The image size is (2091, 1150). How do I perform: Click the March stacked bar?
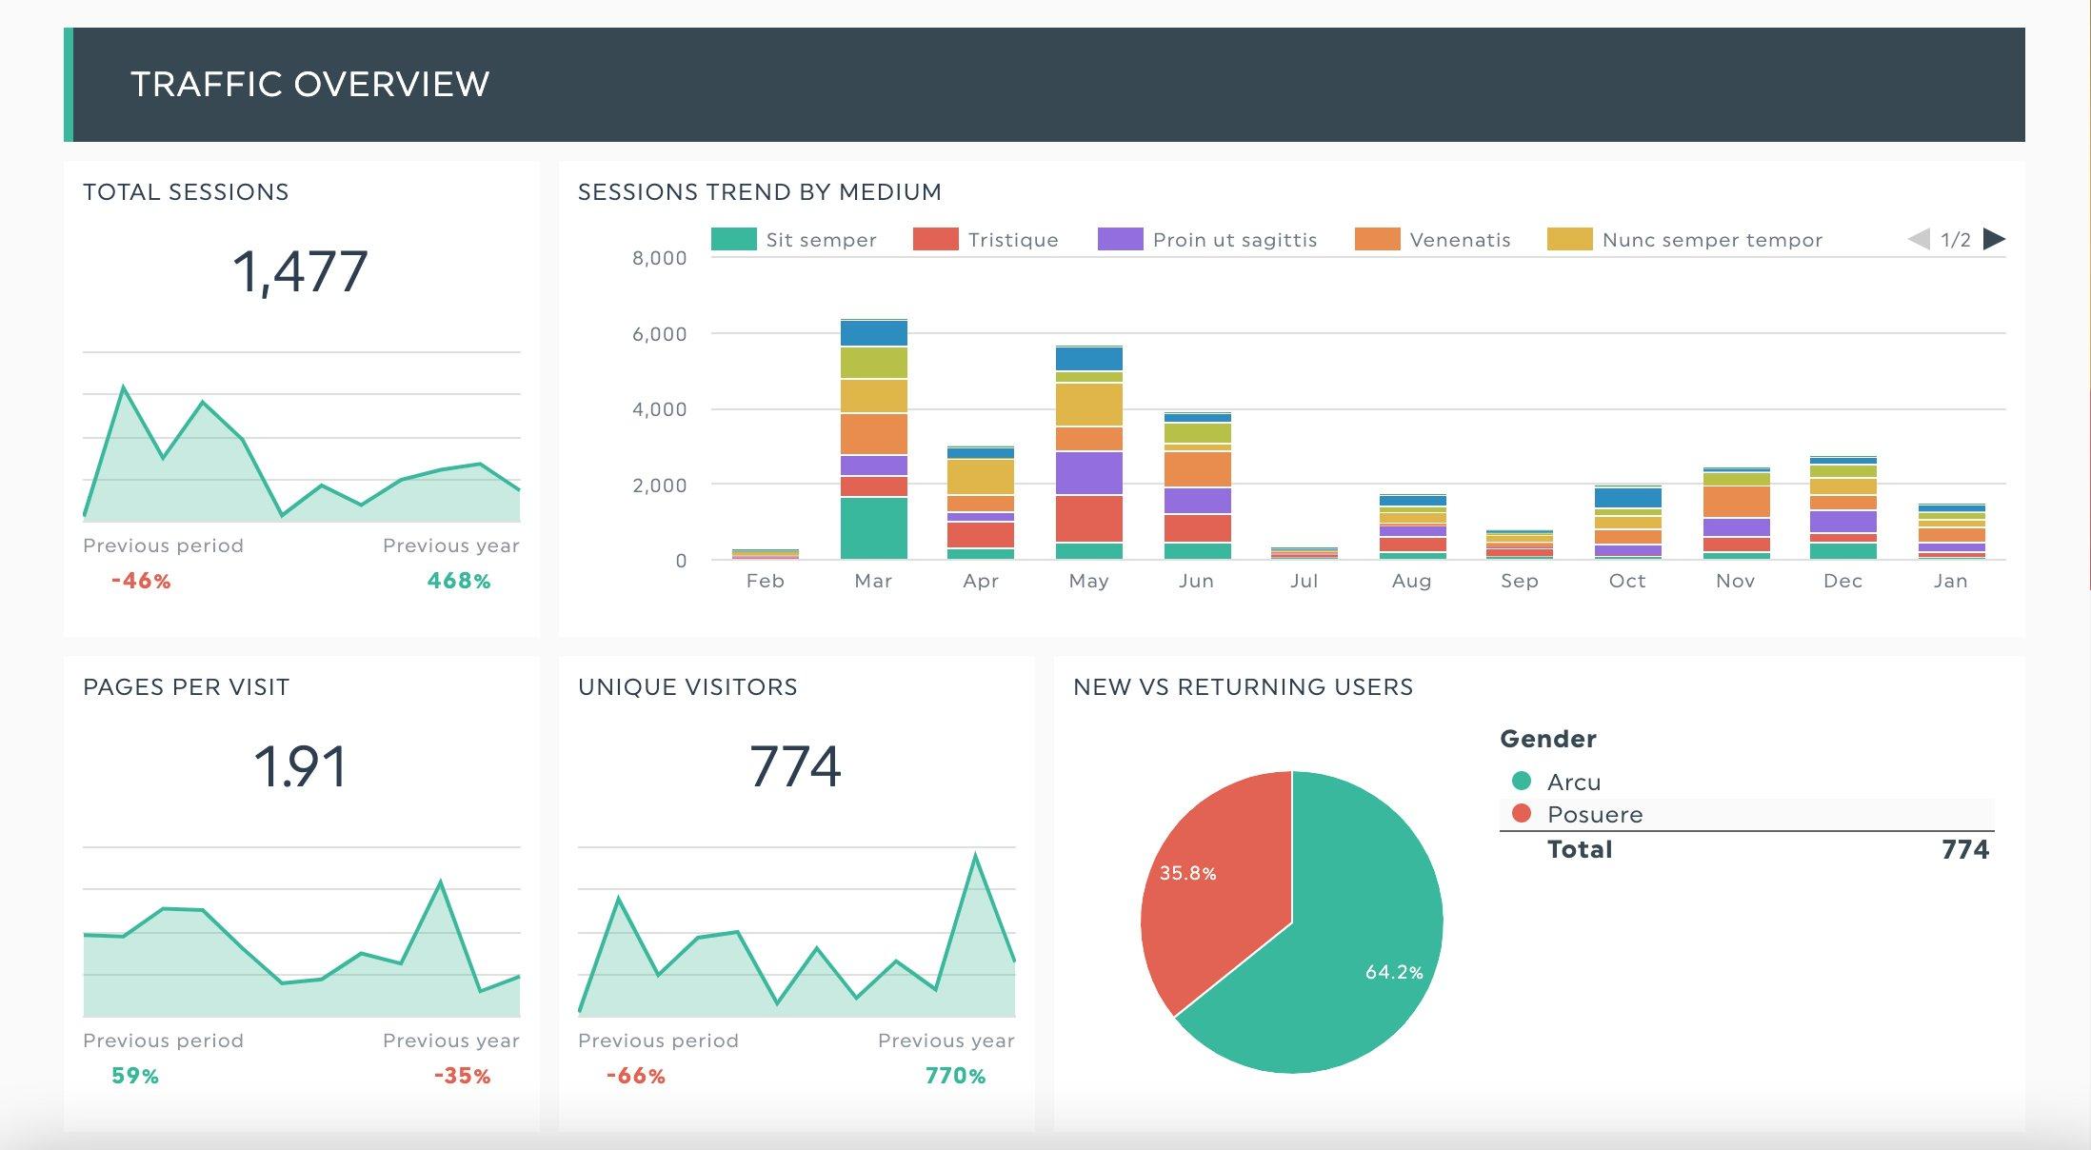(x=873, y=438)
